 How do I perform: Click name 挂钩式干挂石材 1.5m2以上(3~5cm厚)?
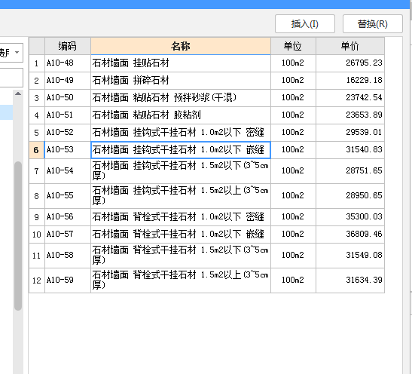(181, 196)
